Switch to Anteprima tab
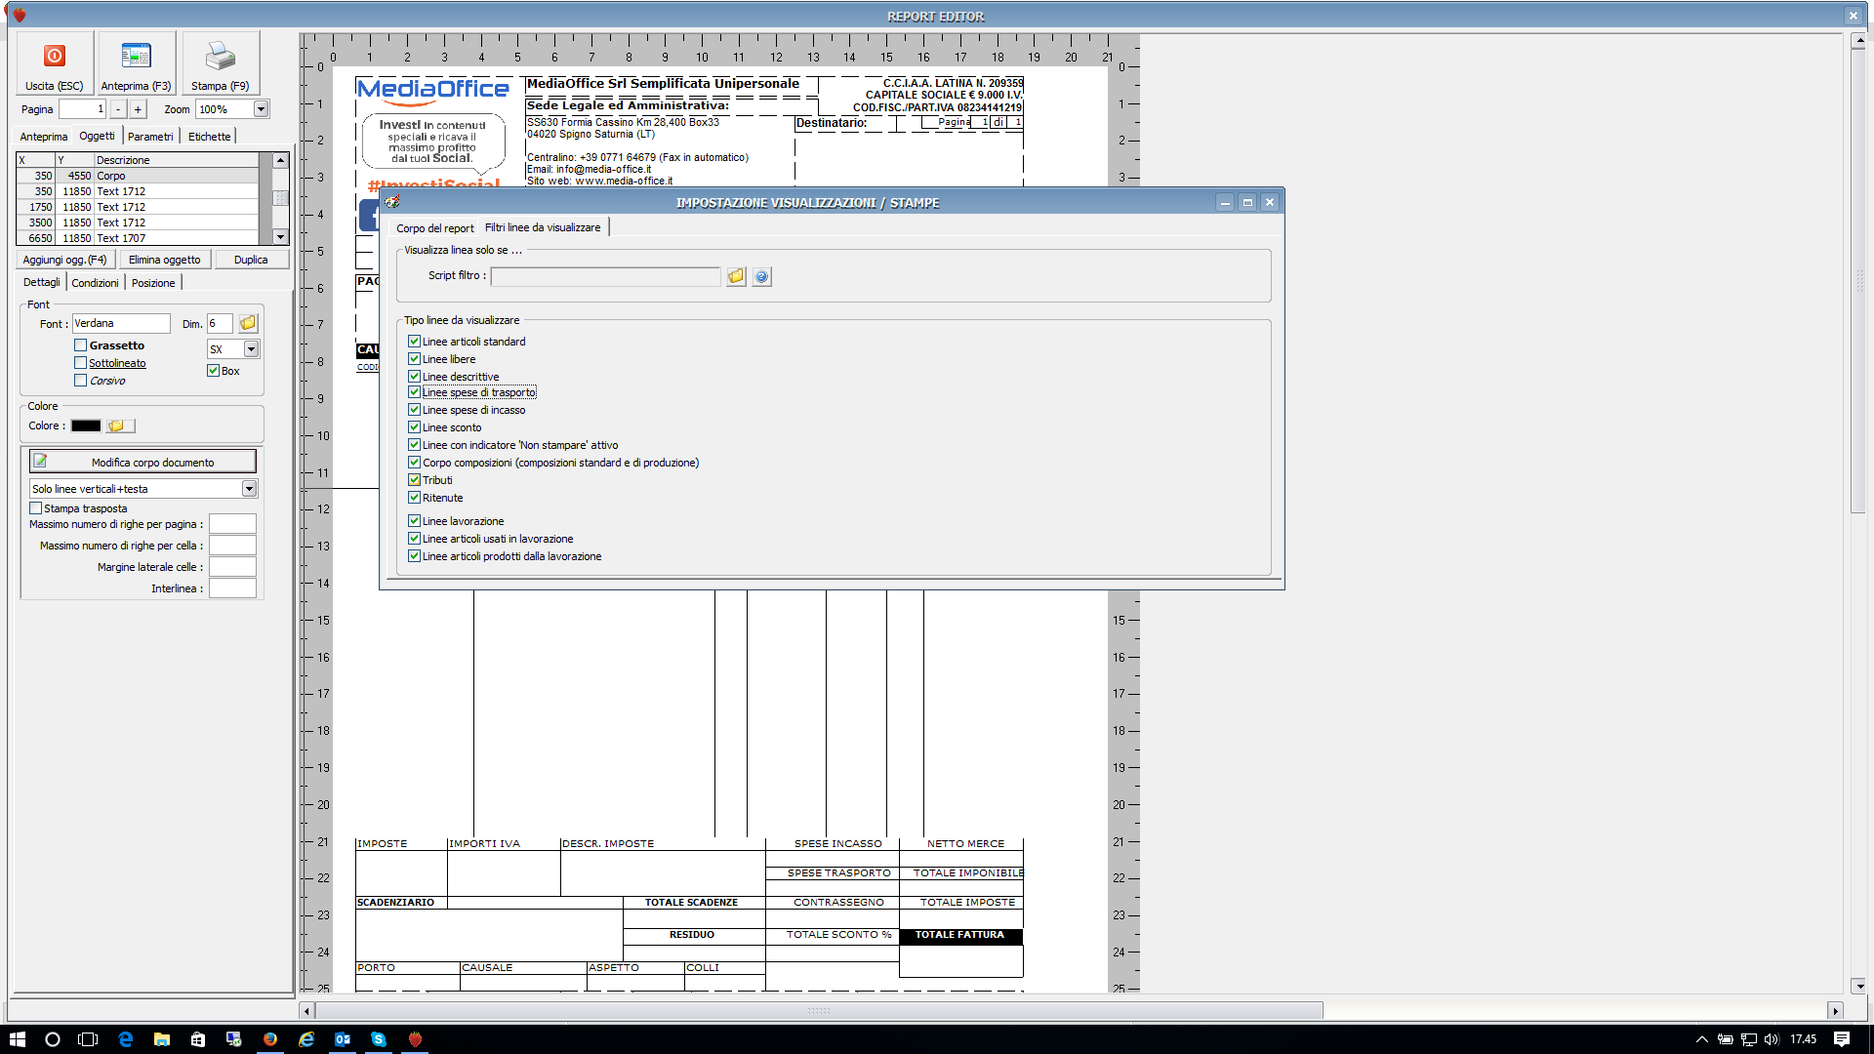This screenshot has width=1874, height=1054. click(x=44, y=137)
